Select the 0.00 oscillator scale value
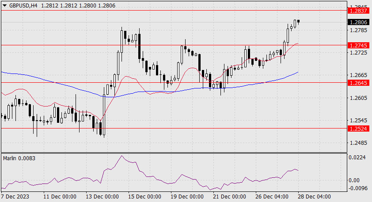Image resolution: width=372 pixels, height=202 pixels. 354,180
